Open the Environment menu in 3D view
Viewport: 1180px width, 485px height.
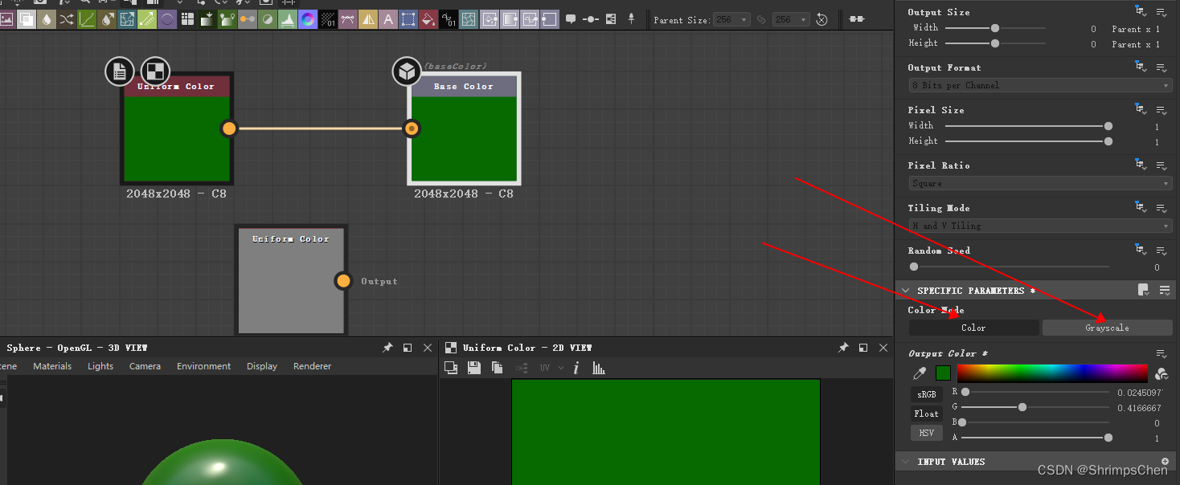(x=203, y=366)
